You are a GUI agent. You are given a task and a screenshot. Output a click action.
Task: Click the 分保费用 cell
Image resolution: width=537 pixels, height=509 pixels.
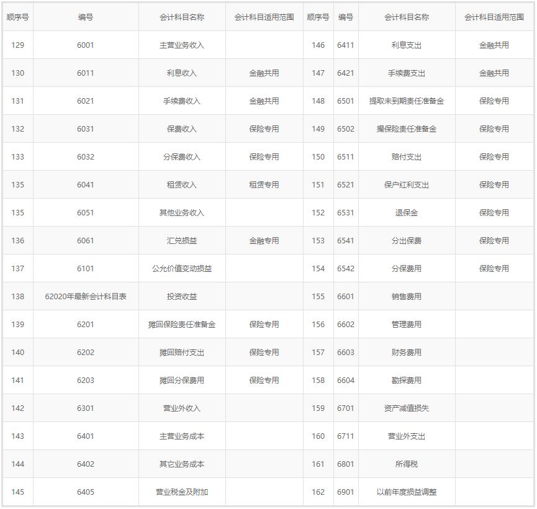pos(407,269)
